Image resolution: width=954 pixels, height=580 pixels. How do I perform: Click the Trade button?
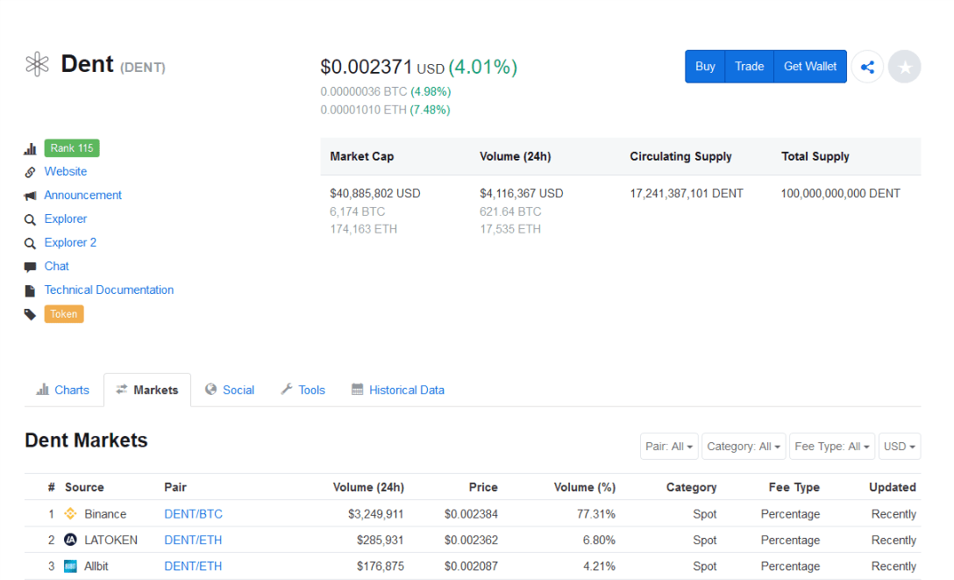click(x=749, y=67)
